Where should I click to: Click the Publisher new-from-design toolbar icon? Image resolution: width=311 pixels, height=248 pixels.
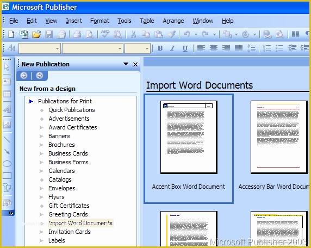[x=24, y=34]
